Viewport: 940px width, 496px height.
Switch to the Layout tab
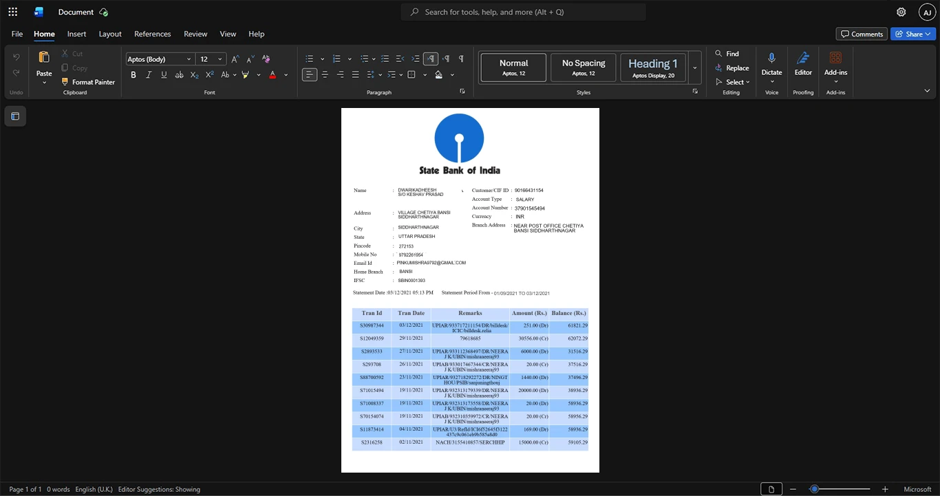tap(110, 34)
